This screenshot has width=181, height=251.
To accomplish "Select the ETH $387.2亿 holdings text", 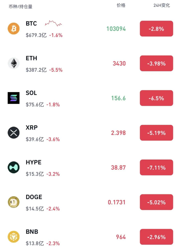I will pyautogui.click(x=35, y=70).
